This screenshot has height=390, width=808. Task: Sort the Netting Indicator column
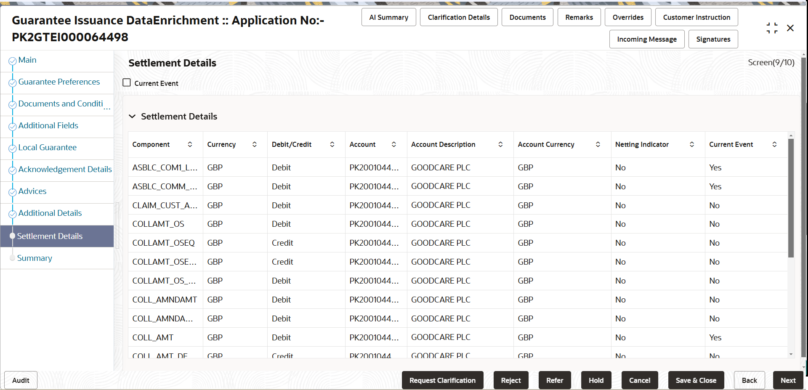click(x=692, y=144)
